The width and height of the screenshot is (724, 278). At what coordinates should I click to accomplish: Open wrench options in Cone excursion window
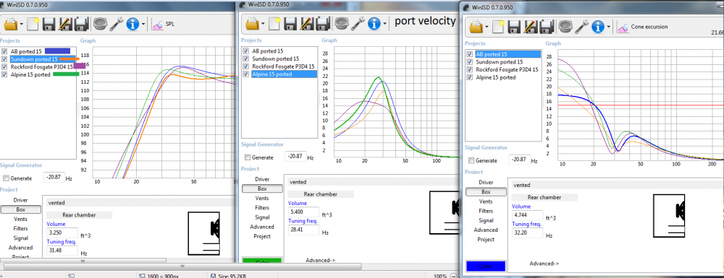click(x=581, y=27)
